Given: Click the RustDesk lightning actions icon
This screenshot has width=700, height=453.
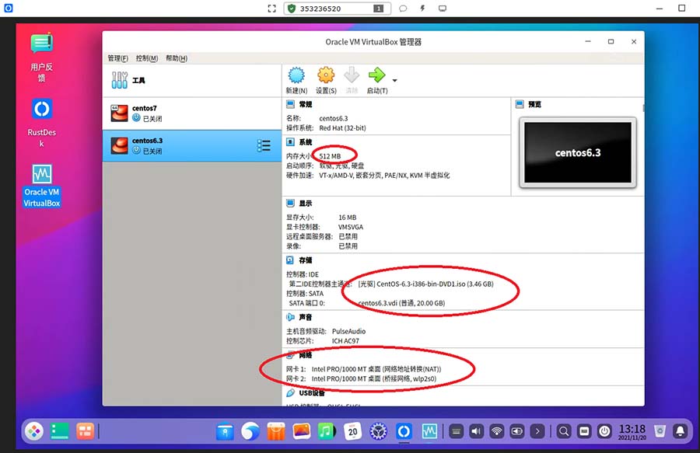Looking at the screenshot, I should (x=422, y=9).
